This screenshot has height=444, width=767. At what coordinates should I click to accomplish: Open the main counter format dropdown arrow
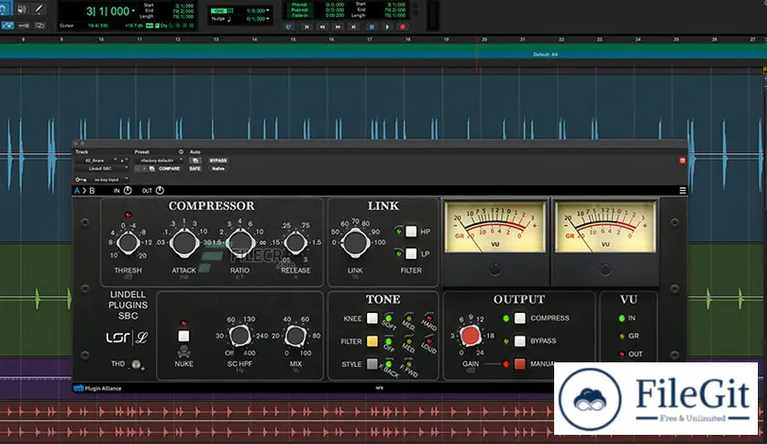click(x=133, y=11)
